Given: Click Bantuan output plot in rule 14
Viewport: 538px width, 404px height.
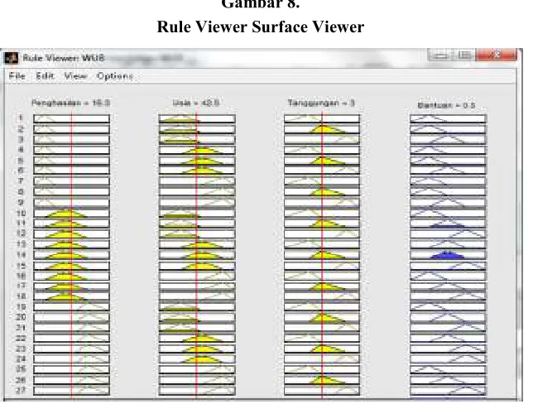Looking at the screenshot, I should pyautogui.click(x=448, y=255).
